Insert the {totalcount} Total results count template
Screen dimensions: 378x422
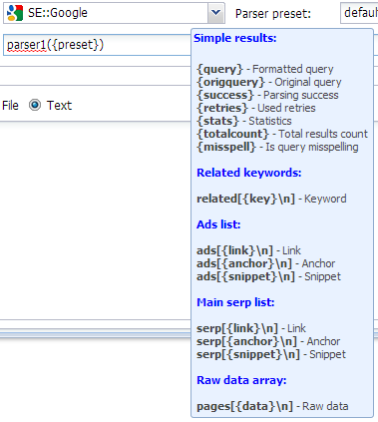(282, 134)
